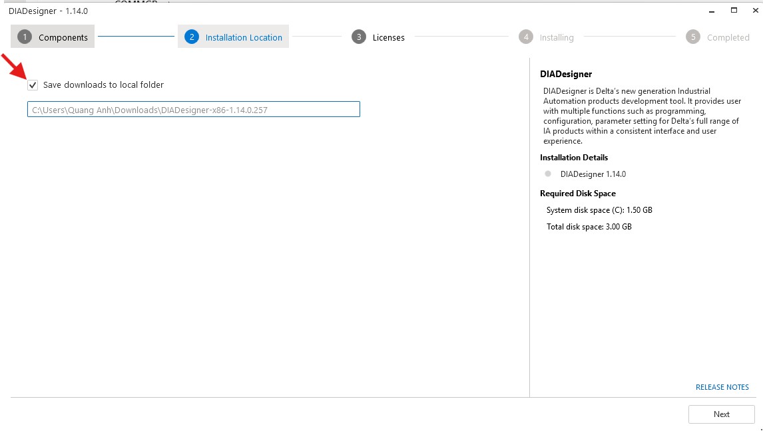Minimize the DIADesigner installer window
Viewport: 763px width, 431px height.
(x=712, y=11)
